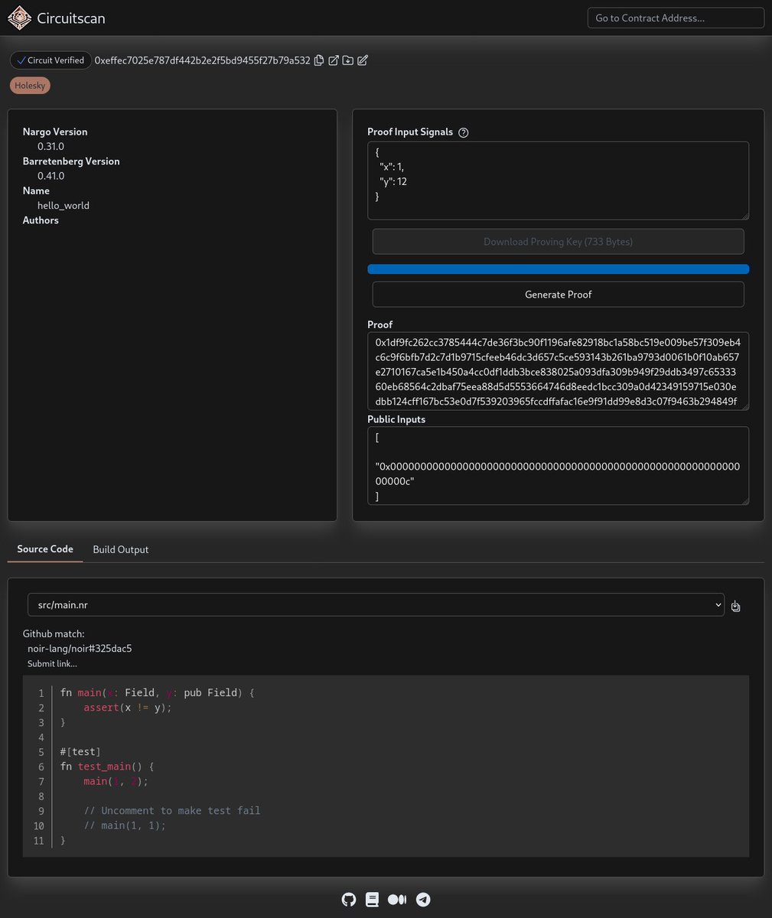This screenshot has height=918, width=772.
Task: Click the help icon next to Proof Input Signals
Action: 463,132
